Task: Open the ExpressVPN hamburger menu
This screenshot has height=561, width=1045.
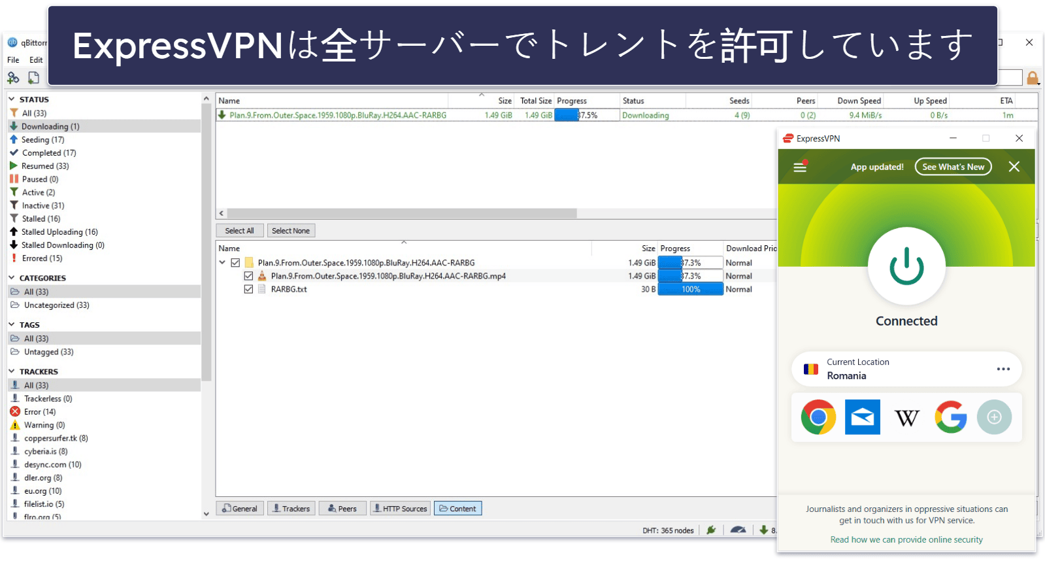Action: [800, 167]
